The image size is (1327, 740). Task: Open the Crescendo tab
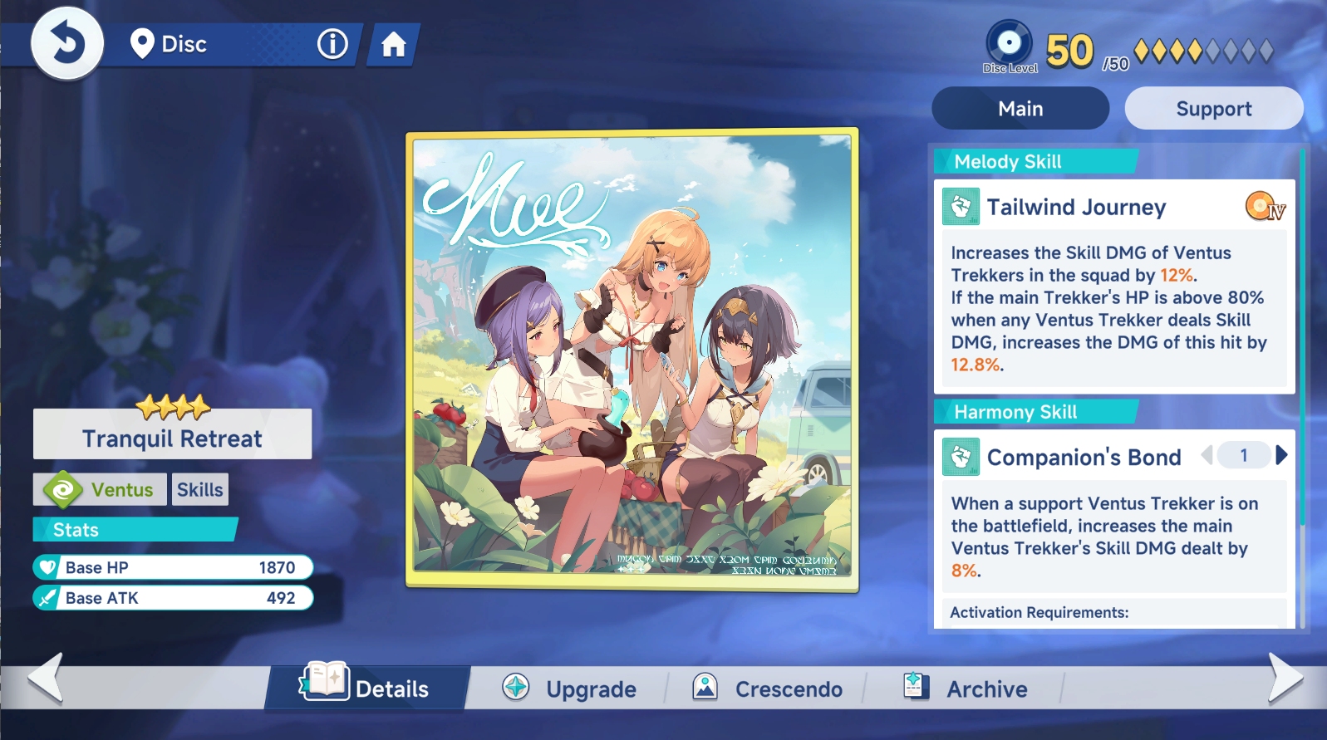point(768,689)
